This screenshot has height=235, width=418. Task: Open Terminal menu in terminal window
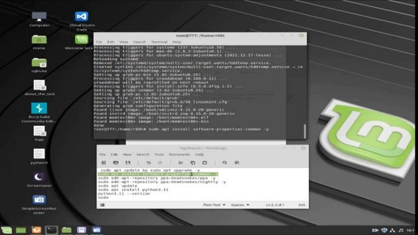pos(159,42)
